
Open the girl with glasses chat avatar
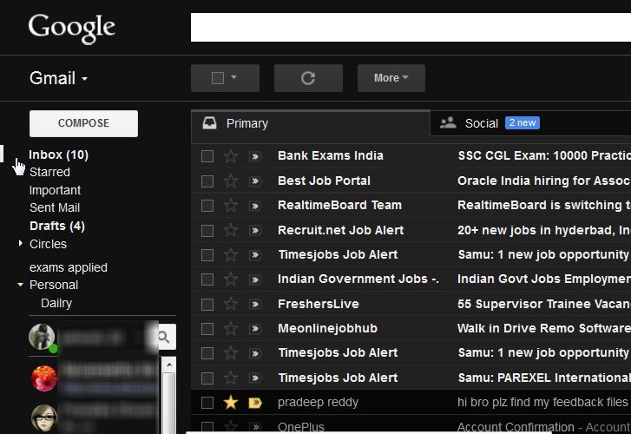click(44, 418)
